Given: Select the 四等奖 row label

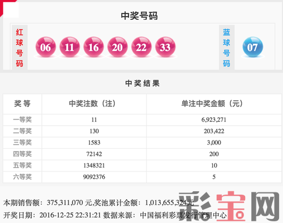Looking at the screenshot, I should coord(22,154).
